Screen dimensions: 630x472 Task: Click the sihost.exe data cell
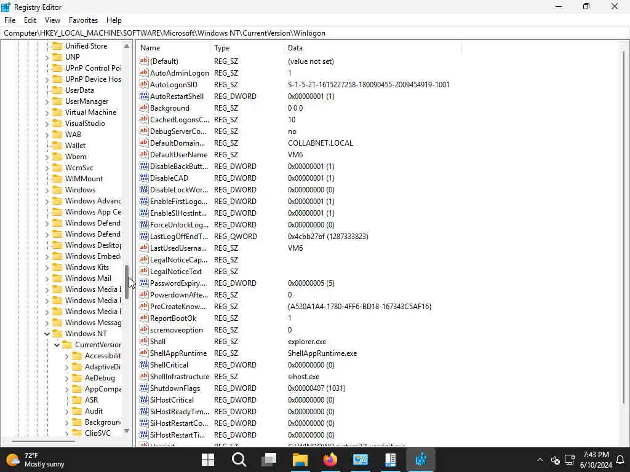click(303, 377)
